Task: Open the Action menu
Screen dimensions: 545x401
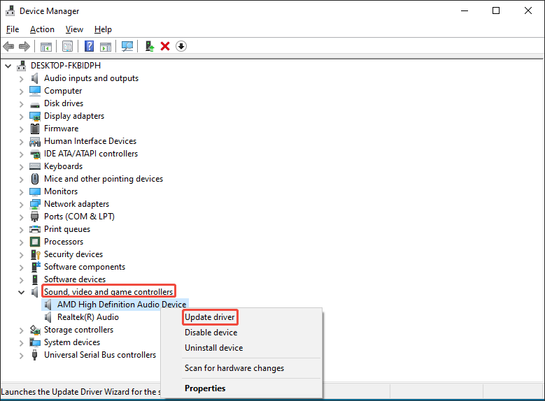Action: tap(42, 29)
